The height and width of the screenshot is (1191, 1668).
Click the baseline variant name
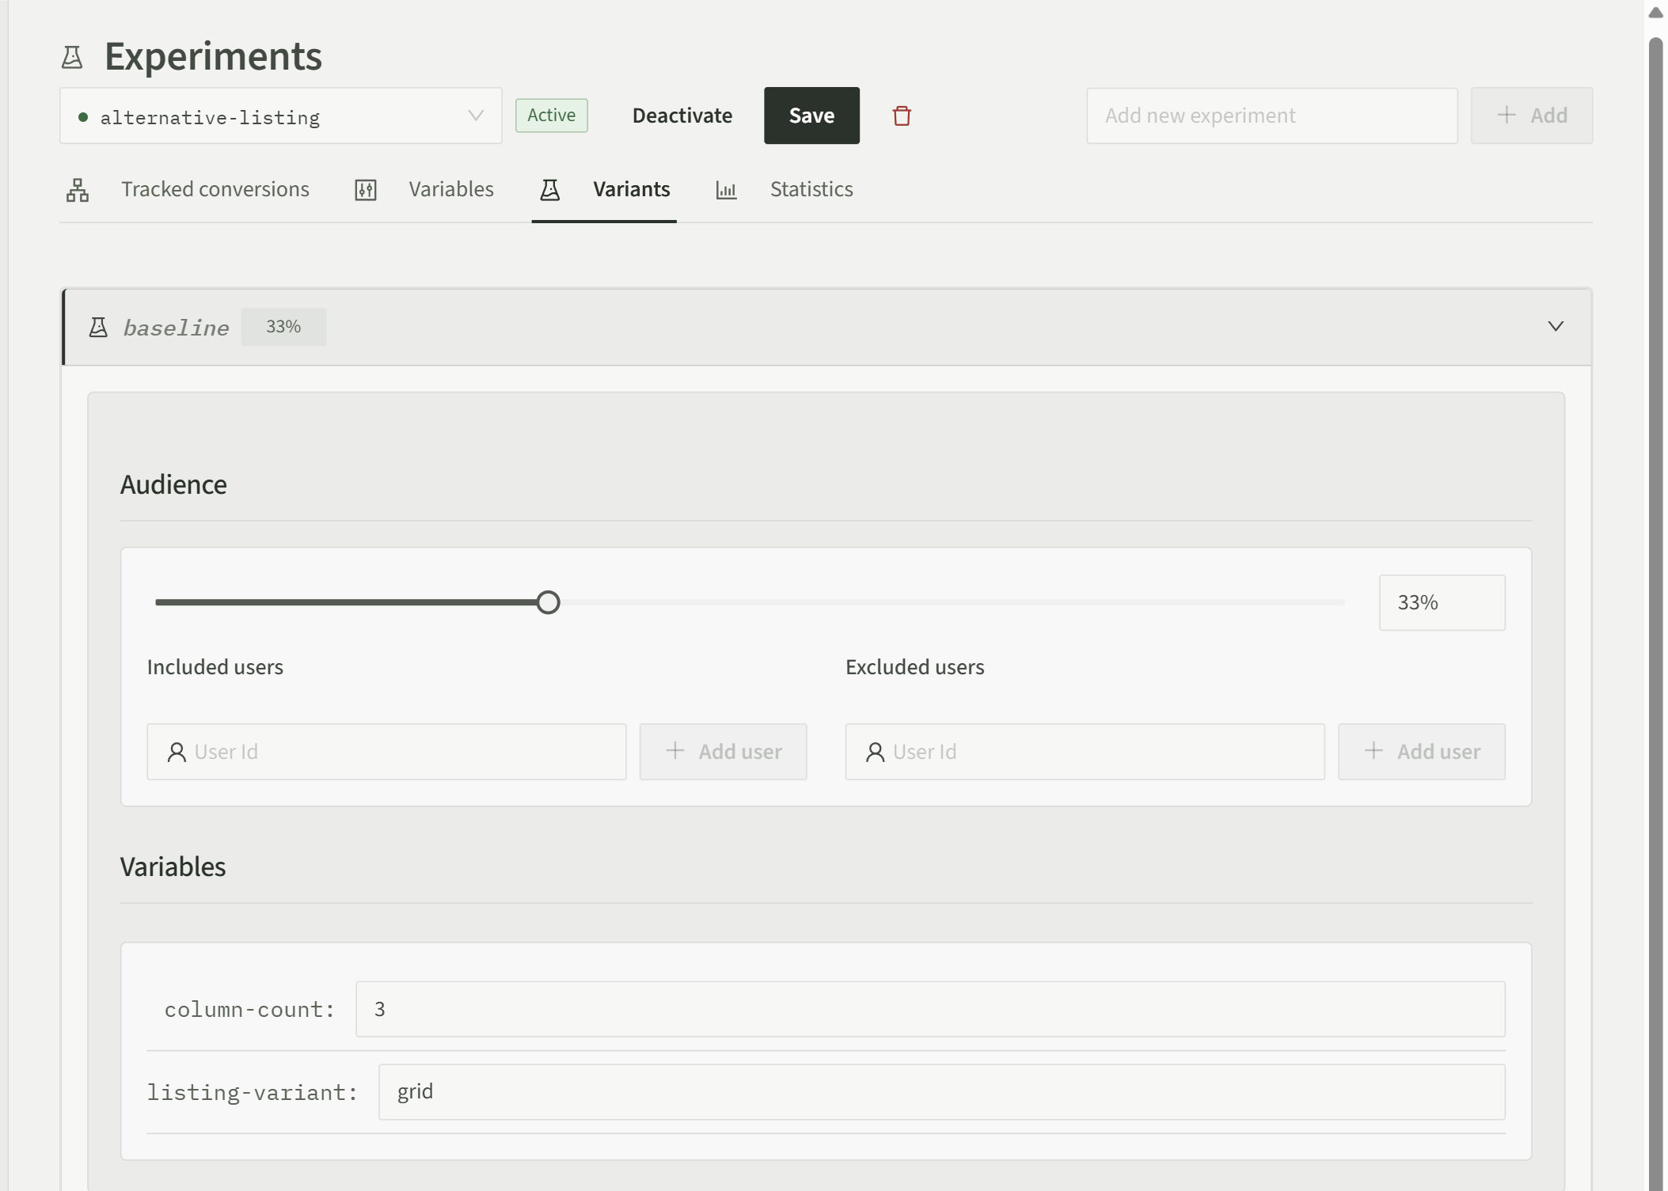pyautogui.click(x=176, y=328)
